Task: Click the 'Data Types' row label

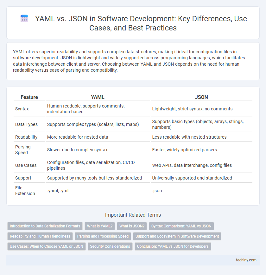Action: tap(26, 124)
